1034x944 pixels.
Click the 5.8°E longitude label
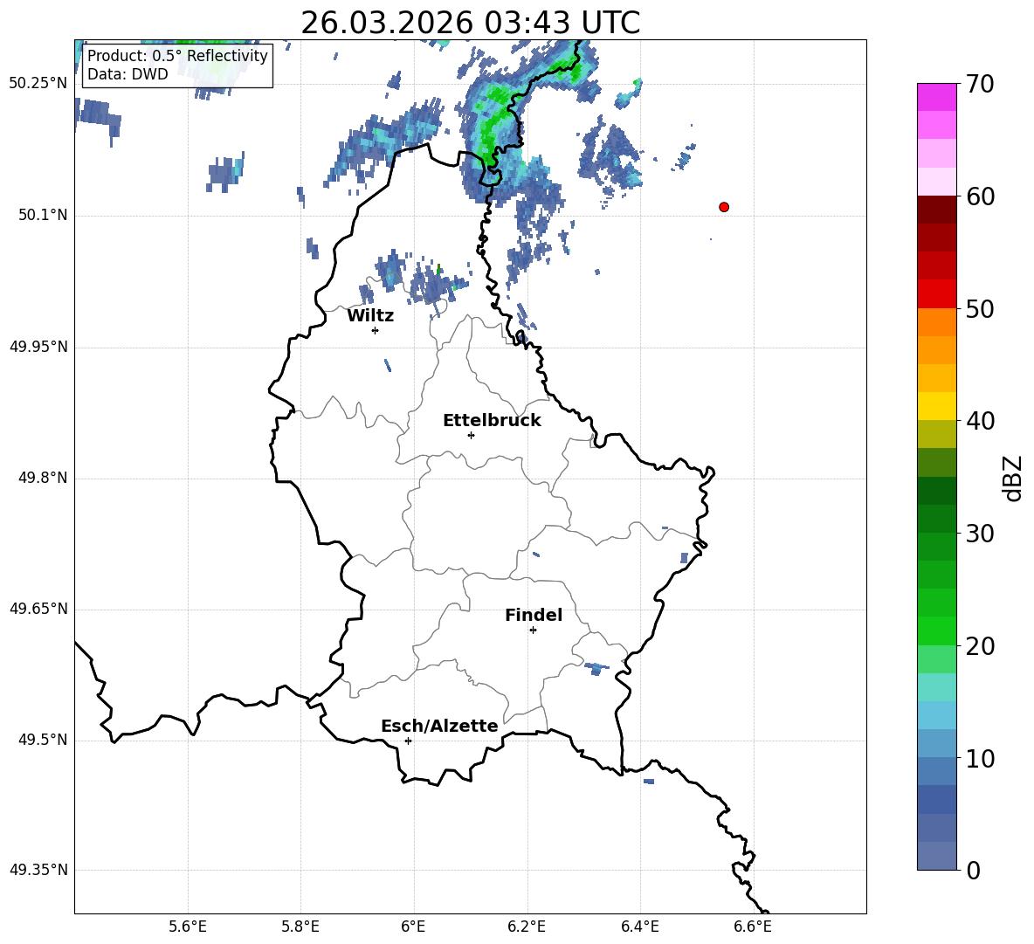click(300, 927)
